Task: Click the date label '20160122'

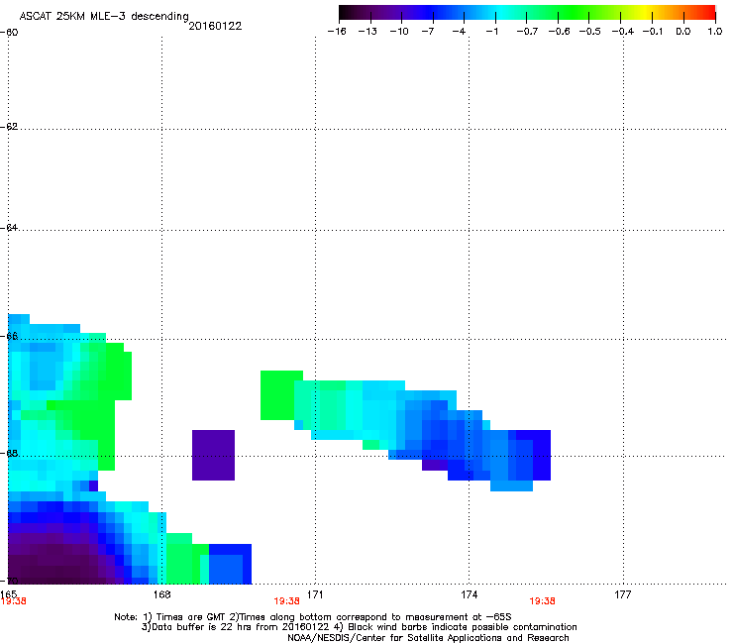Action: tap(215, 26)
